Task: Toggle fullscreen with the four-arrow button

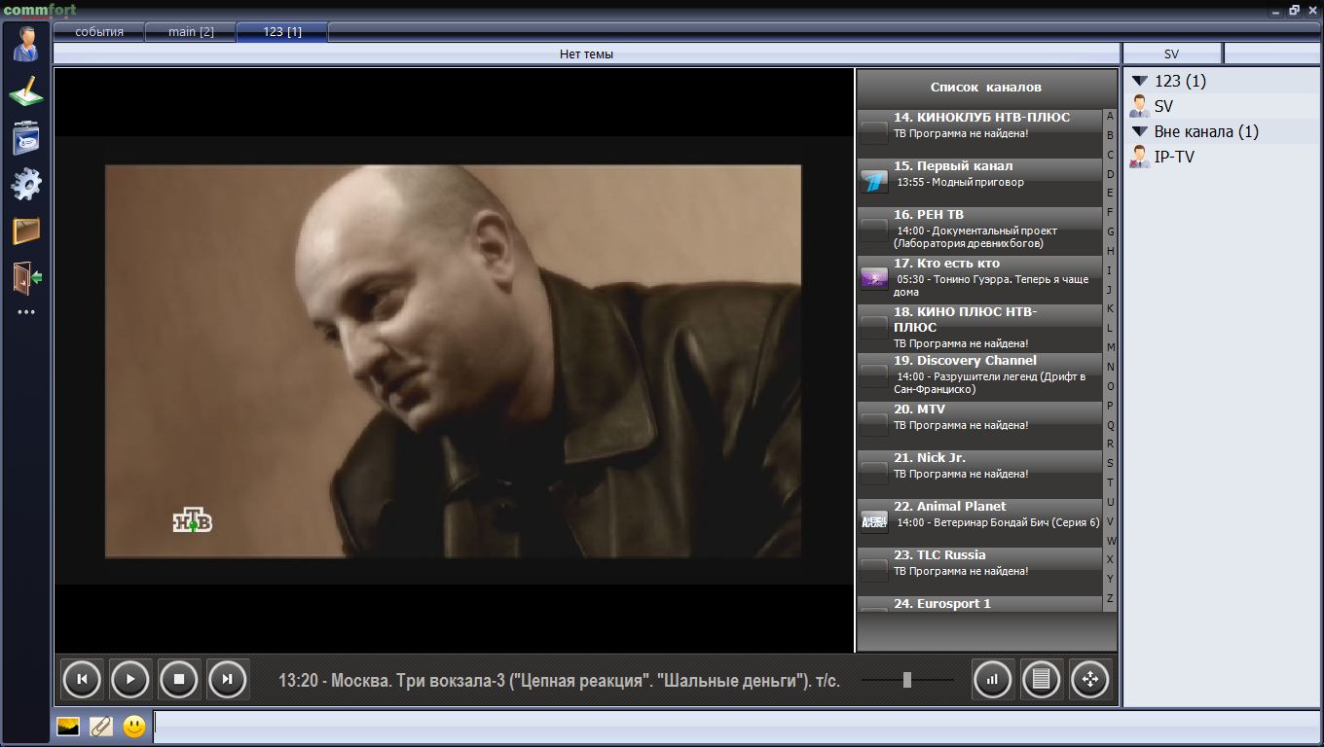Action: [1089, 679]
